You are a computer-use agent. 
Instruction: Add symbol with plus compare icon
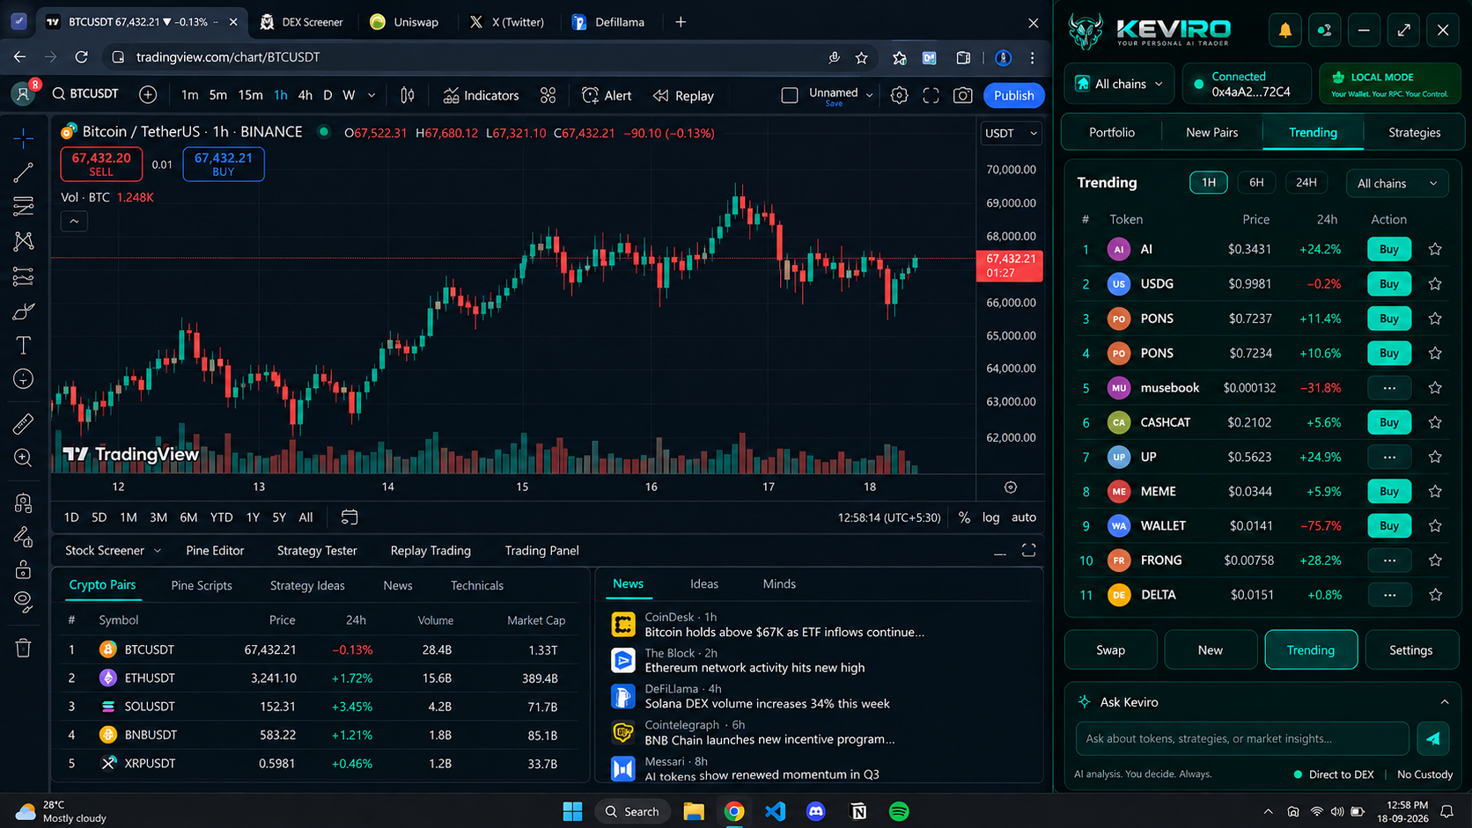[x=148, y=94]
